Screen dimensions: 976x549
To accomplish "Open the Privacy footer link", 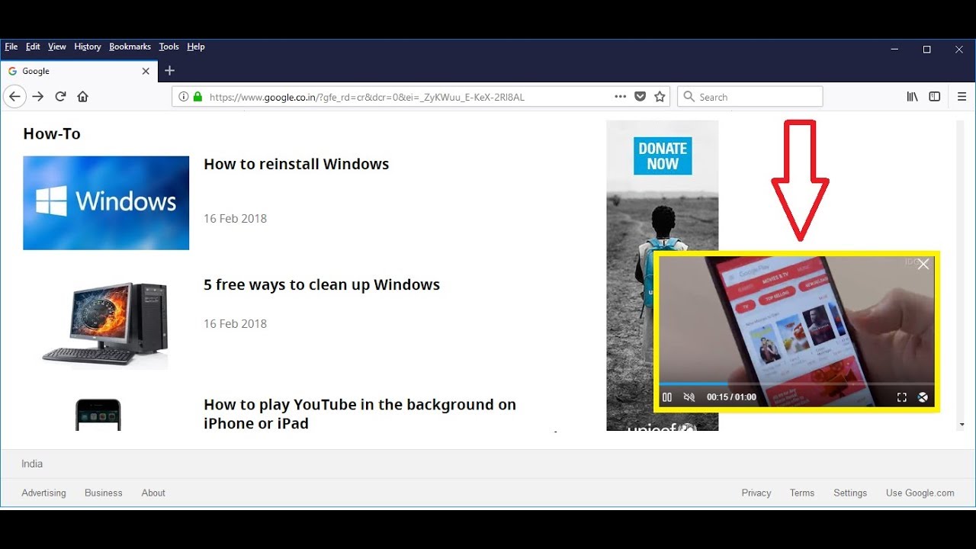I will [x=756, y=493].
